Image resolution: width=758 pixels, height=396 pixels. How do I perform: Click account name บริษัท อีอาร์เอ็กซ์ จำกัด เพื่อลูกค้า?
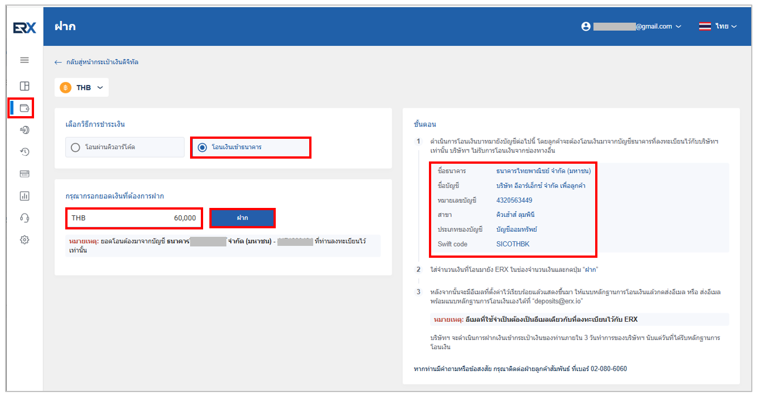(x=541, y=185)
